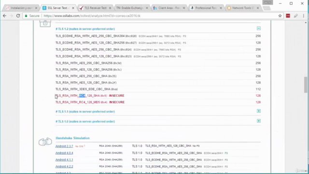Switch to the Network Tools tab
Viewport: 309px width, 174px height.
(x=242, y=8)
